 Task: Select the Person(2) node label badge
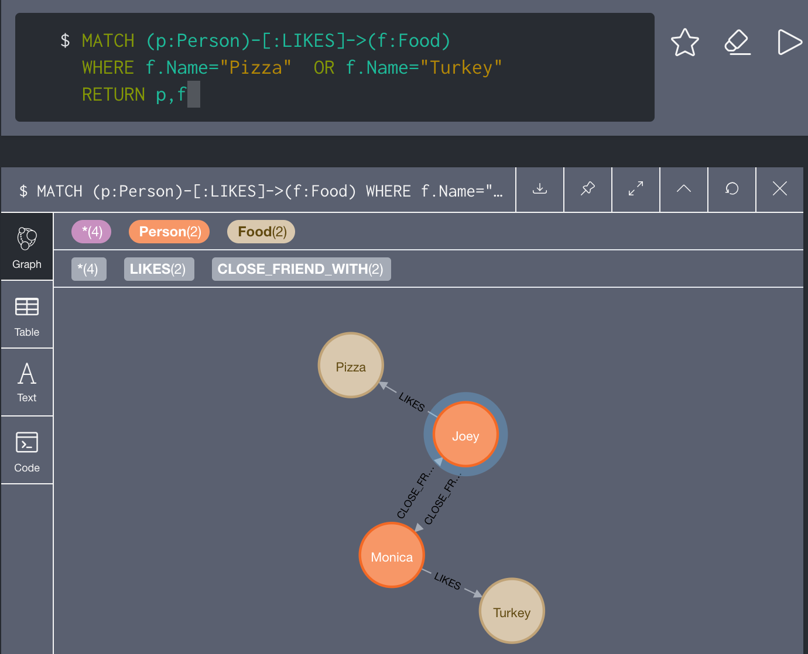(170, 232)
